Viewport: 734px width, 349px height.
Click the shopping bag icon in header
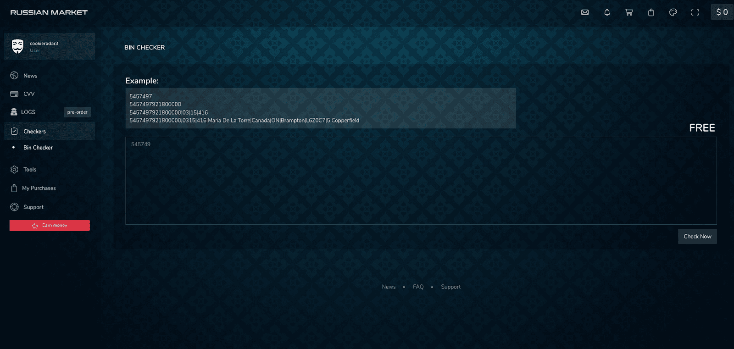[651, 12]
